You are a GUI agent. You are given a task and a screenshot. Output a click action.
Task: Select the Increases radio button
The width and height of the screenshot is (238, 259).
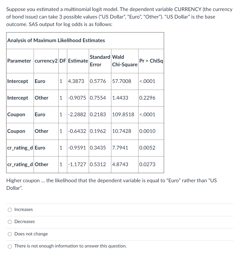pyautogui.click(x=10, y=210)
